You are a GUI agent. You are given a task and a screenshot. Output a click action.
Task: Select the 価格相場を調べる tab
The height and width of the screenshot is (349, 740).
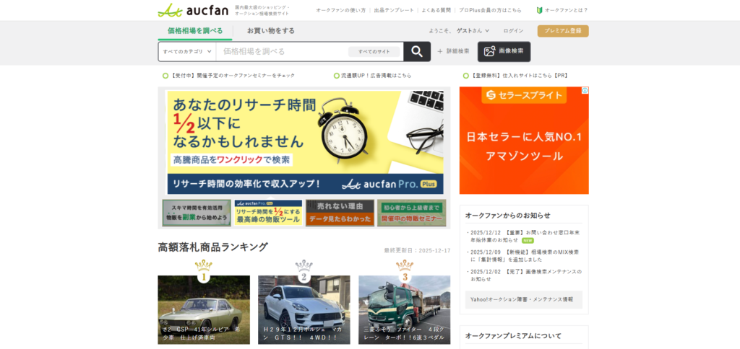[195, 31]
